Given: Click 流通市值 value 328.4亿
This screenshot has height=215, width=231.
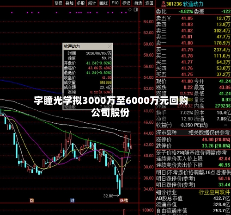Looking at the screenshot, I should point(222,205).
